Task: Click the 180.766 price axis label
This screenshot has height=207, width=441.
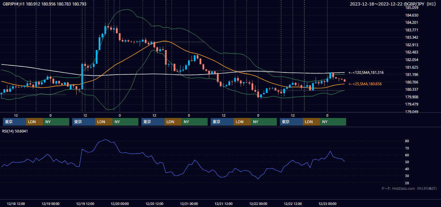Action: tap(412, 82)
